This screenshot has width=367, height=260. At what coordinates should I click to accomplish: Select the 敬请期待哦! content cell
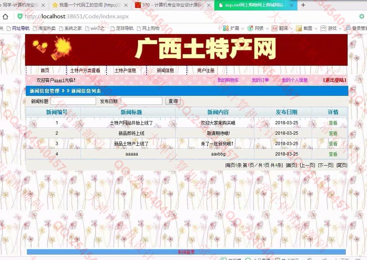coord(218,133)
